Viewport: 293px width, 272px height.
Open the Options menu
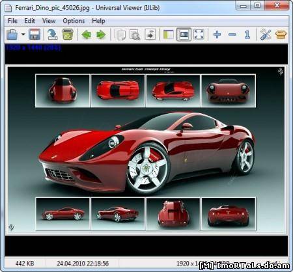click(74, 21)
